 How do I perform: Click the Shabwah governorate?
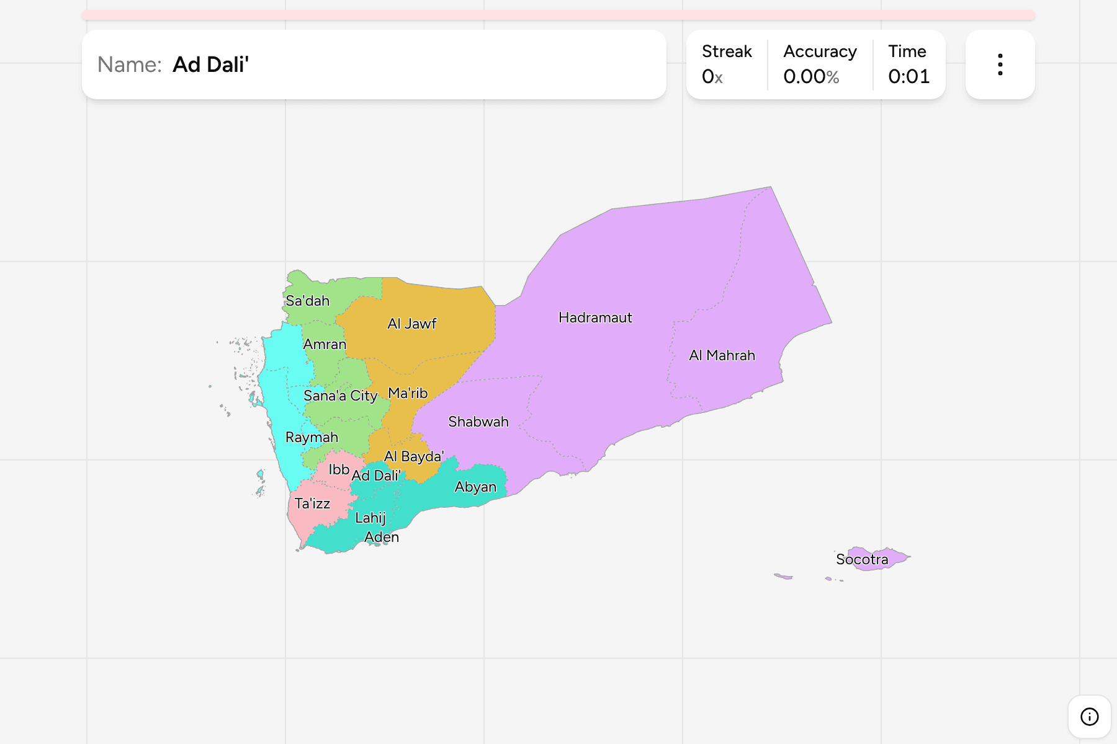478,422
